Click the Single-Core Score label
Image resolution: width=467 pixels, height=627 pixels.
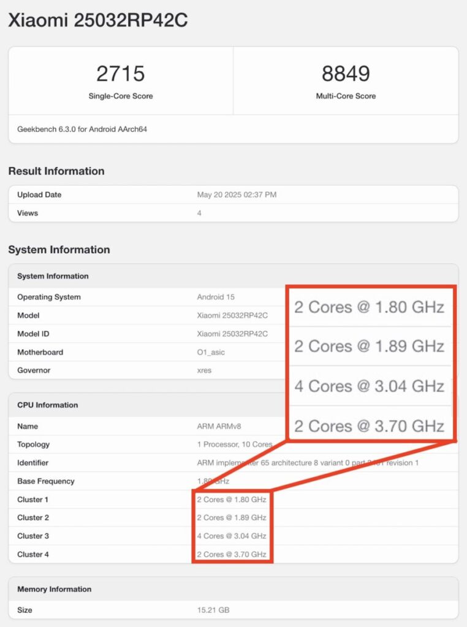click(121, 96)
